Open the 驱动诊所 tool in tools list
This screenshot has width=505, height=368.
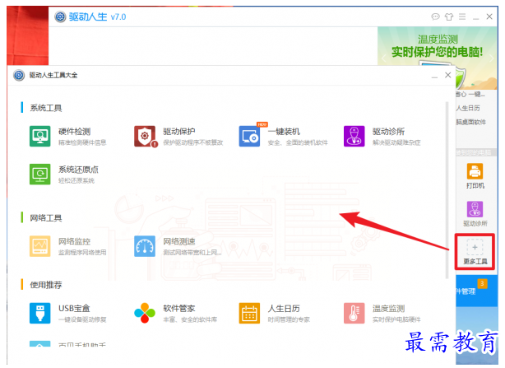(x=354, y=137)
